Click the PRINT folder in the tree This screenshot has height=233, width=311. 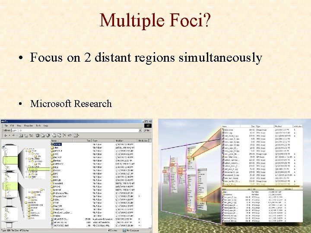pos(32,176)
